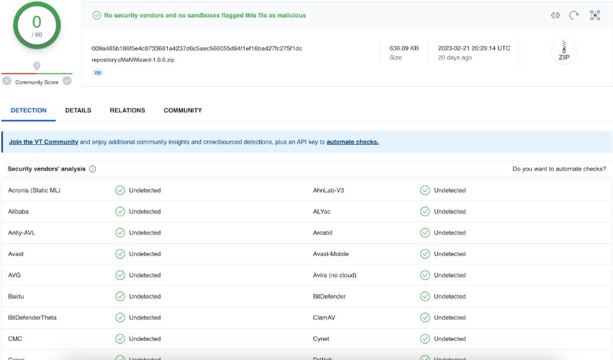Click ClamAV undetected check icon

tap(425, 317)
